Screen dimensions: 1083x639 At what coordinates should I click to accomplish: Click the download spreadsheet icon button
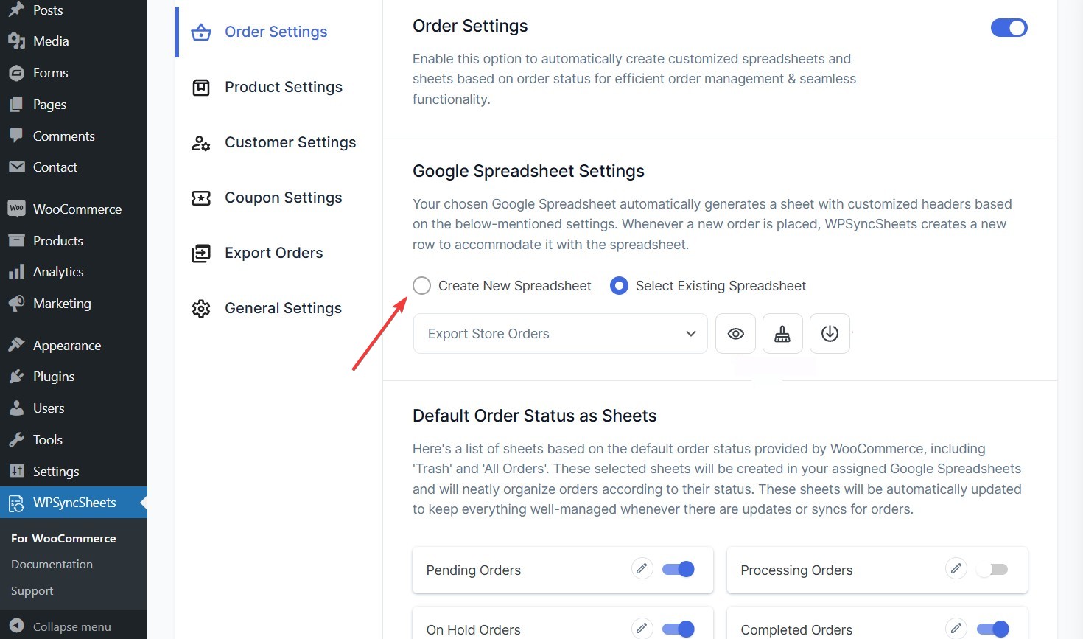830,334
